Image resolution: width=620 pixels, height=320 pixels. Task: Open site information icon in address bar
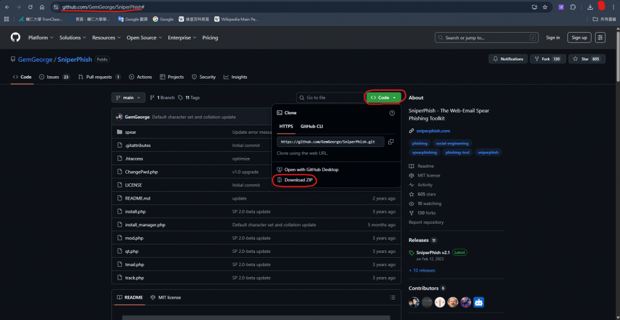[x=56, y=7]
